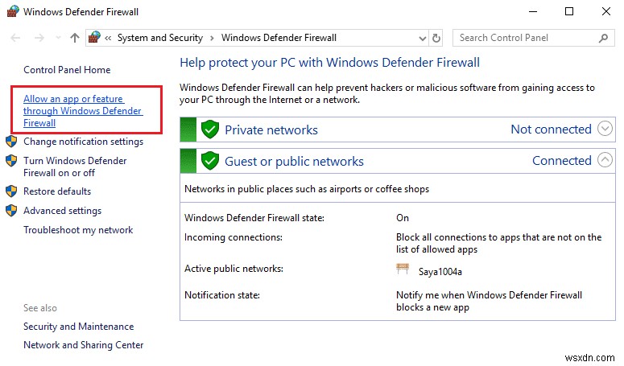Open Change notification settings

83,142
